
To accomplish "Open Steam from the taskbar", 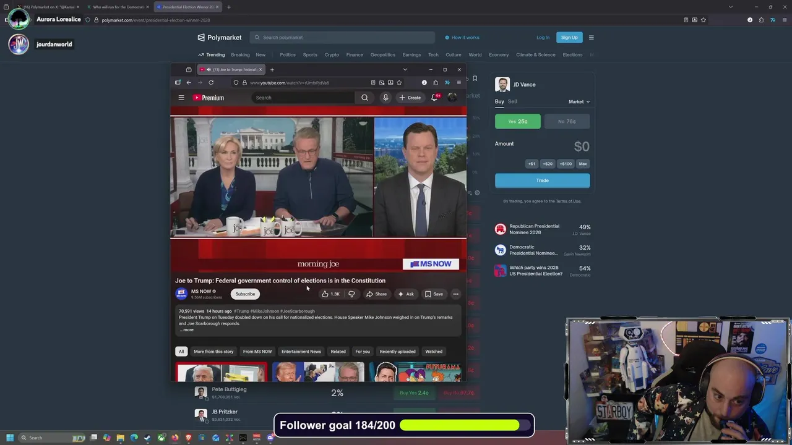I will tap(147, 438).
